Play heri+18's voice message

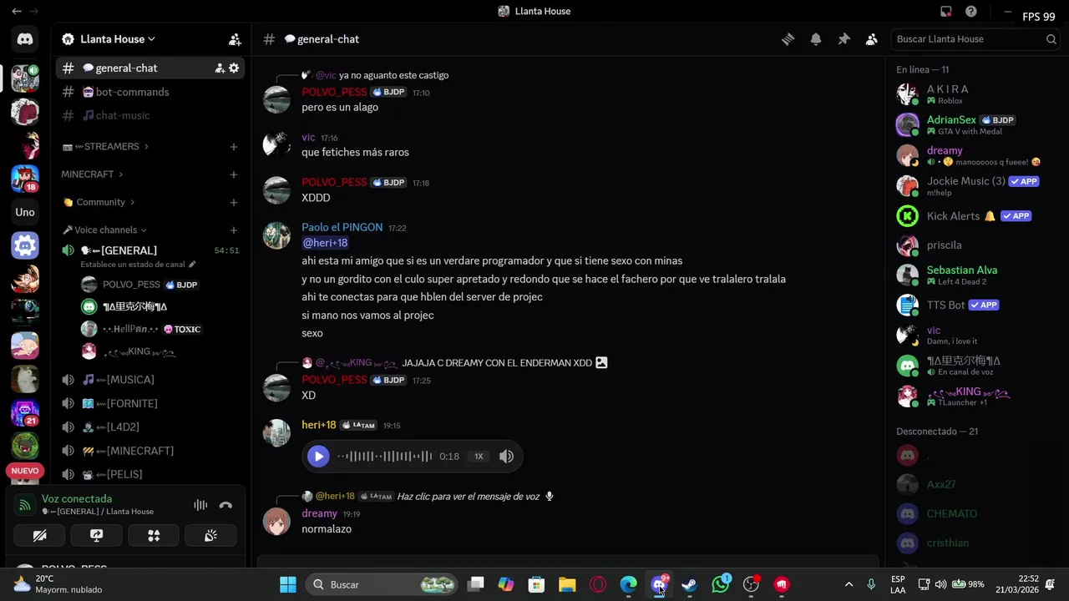coord(318,457)
